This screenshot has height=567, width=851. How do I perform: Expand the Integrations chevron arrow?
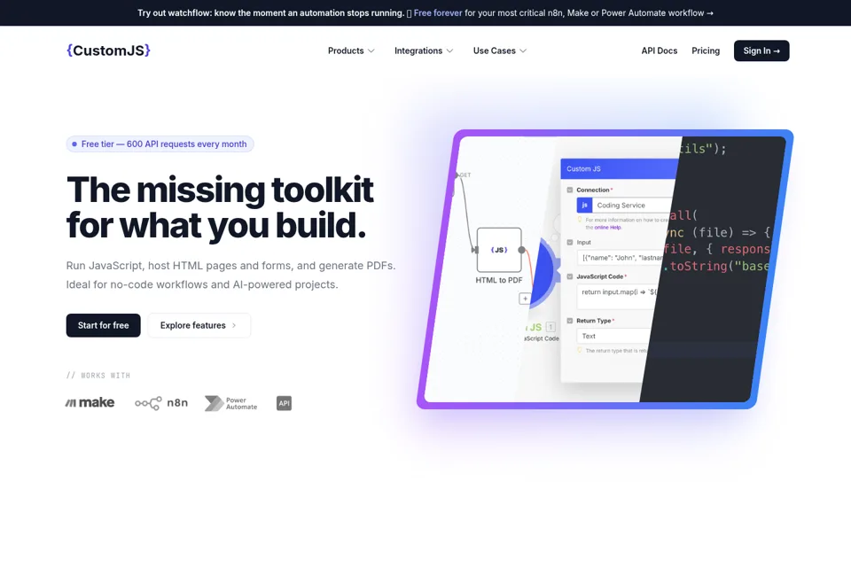449,51
